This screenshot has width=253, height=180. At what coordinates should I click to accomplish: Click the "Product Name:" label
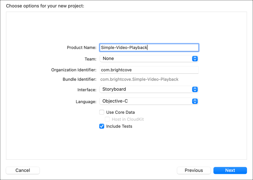[x=81, y=48]
